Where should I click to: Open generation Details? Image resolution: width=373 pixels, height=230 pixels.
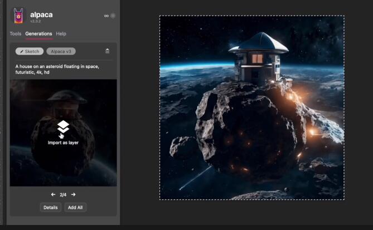tap(50, 207)
